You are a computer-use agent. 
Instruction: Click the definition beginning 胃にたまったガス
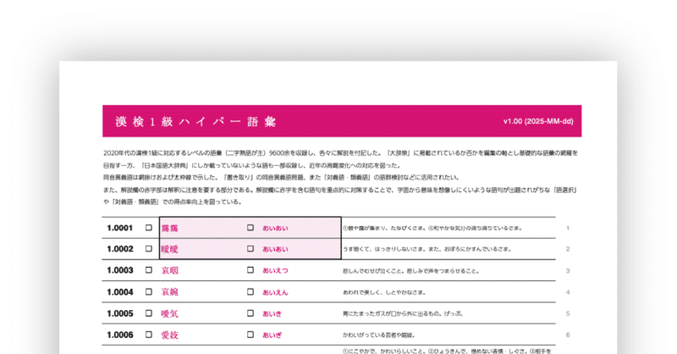pos(403,314)
